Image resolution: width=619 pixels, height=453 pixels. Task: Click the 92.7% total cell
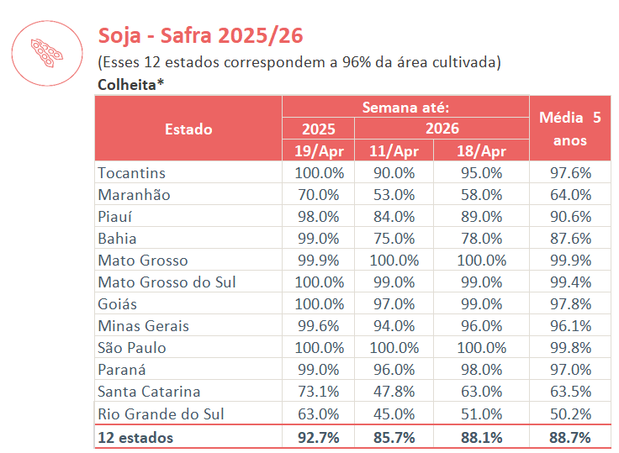(x=318, y=437)
